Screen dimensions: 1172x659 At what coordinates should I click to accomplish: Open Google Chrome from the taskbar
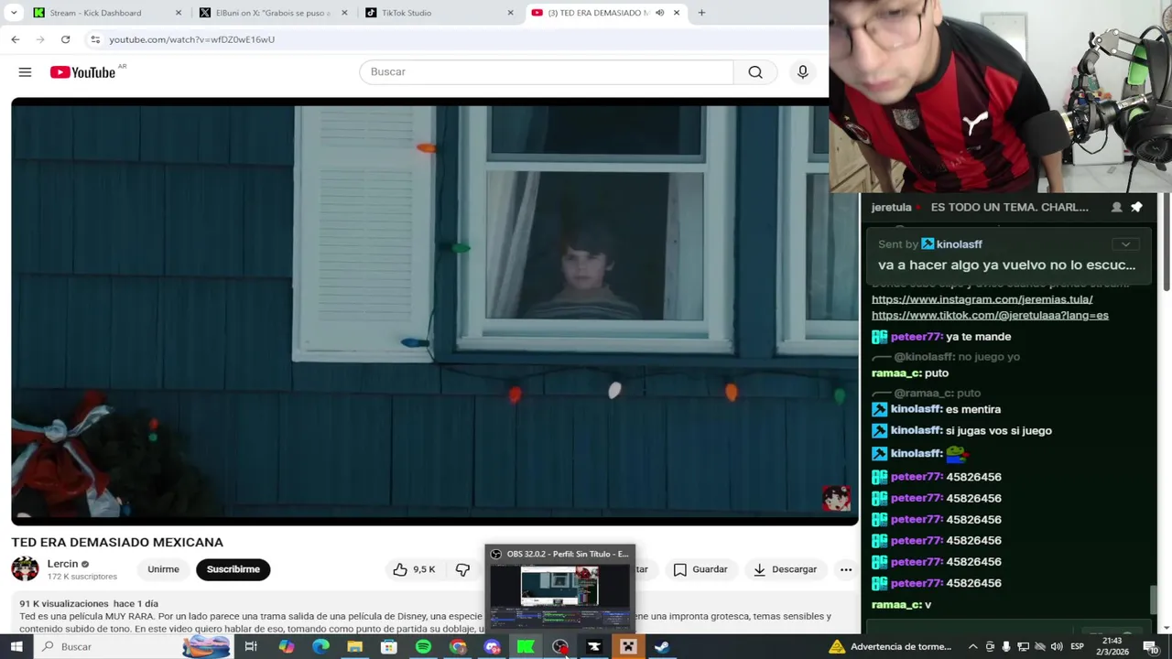[x=457, y=647]
